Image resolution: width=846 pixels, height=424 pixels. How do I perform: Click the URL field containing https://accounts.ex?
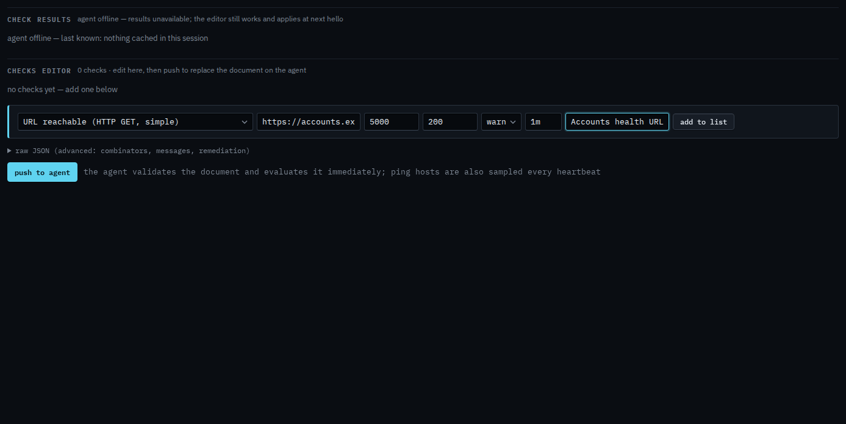[x=309, y=121]
